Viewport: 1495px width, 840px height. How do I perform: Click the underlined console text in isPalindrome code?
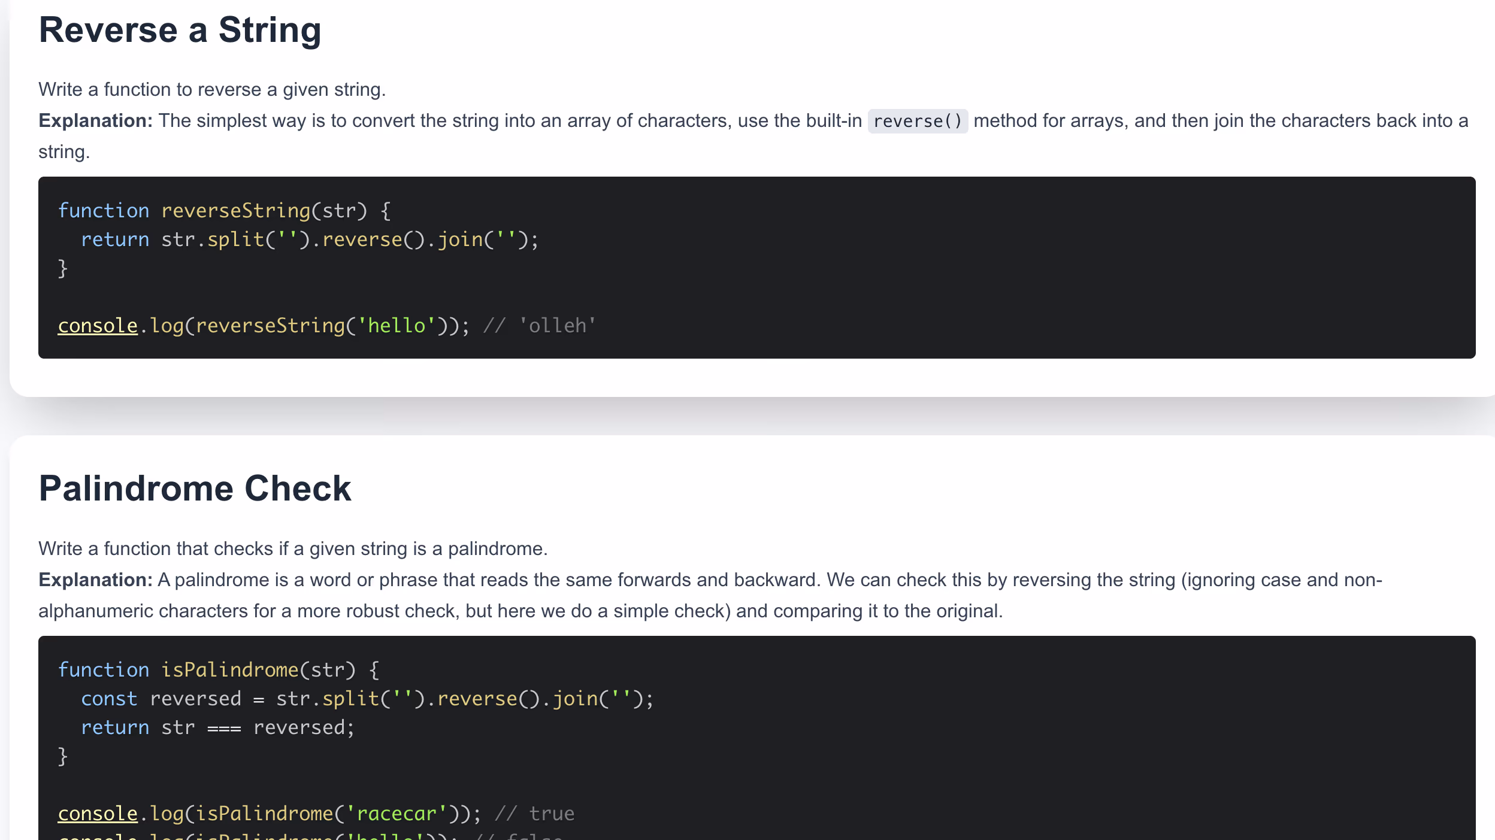[97, 812]
